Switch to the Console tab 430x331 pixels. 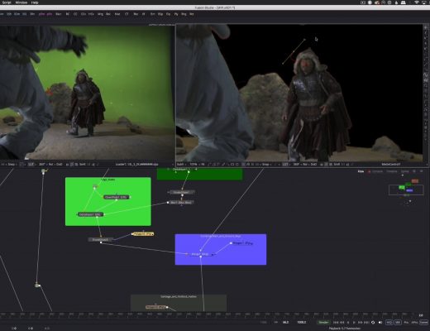click(377, 171)
